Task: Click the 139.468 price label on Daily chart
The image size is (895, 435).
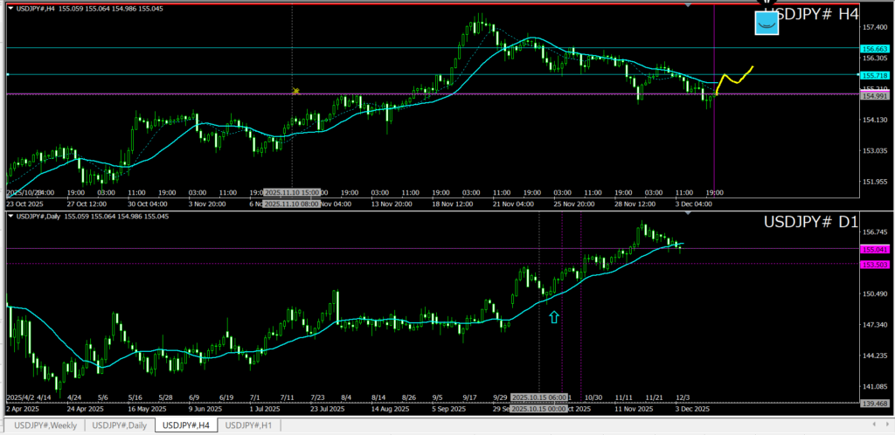Action: point(875,403)
